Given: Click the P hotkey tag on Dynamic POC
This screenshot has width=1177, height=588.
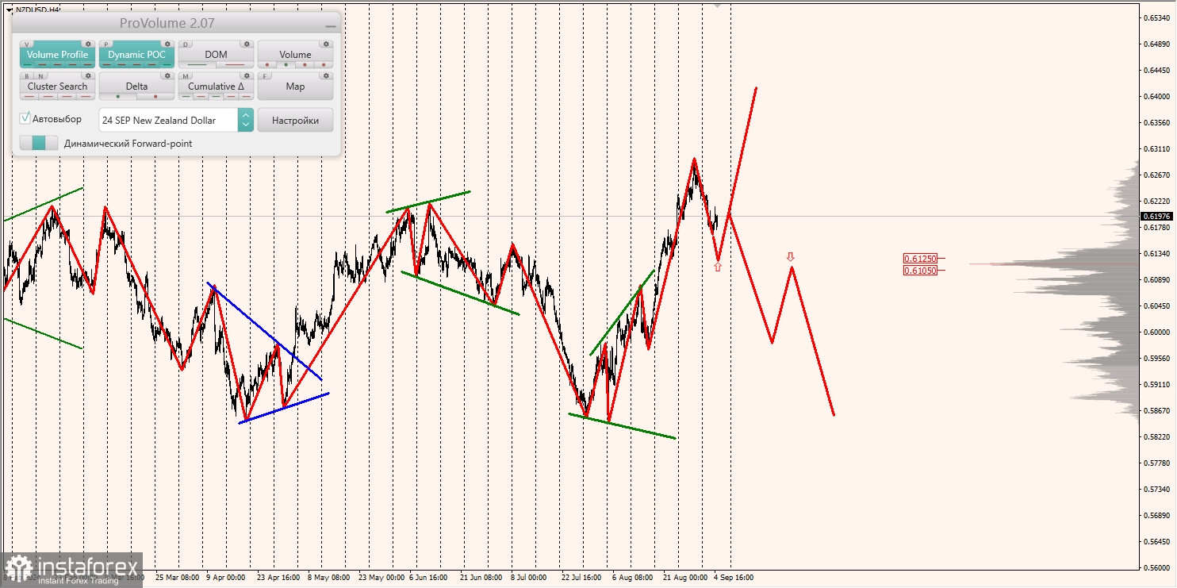Looking at the screenshot, I should point(106,44).
